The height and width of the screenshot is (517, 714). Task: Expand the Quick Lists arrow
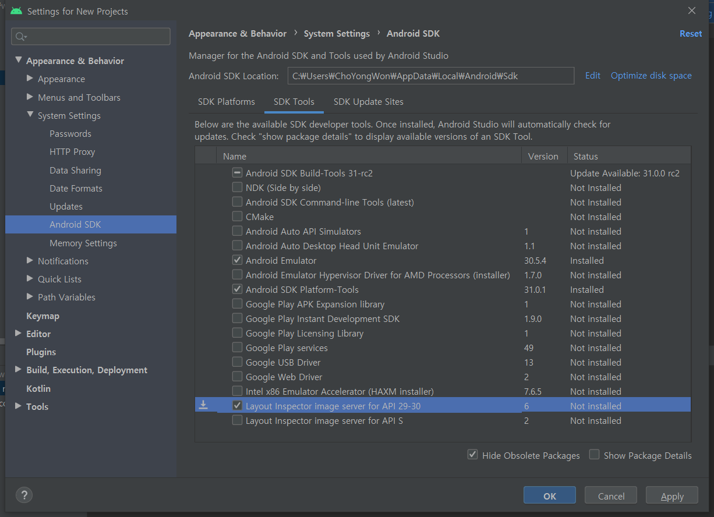click(x=30, y=278)
